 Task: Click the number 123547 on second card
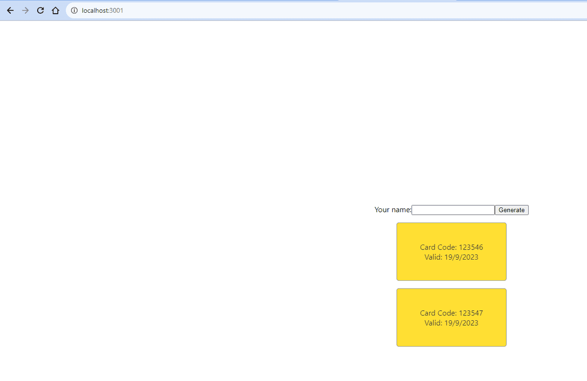[x=471, y=313]
